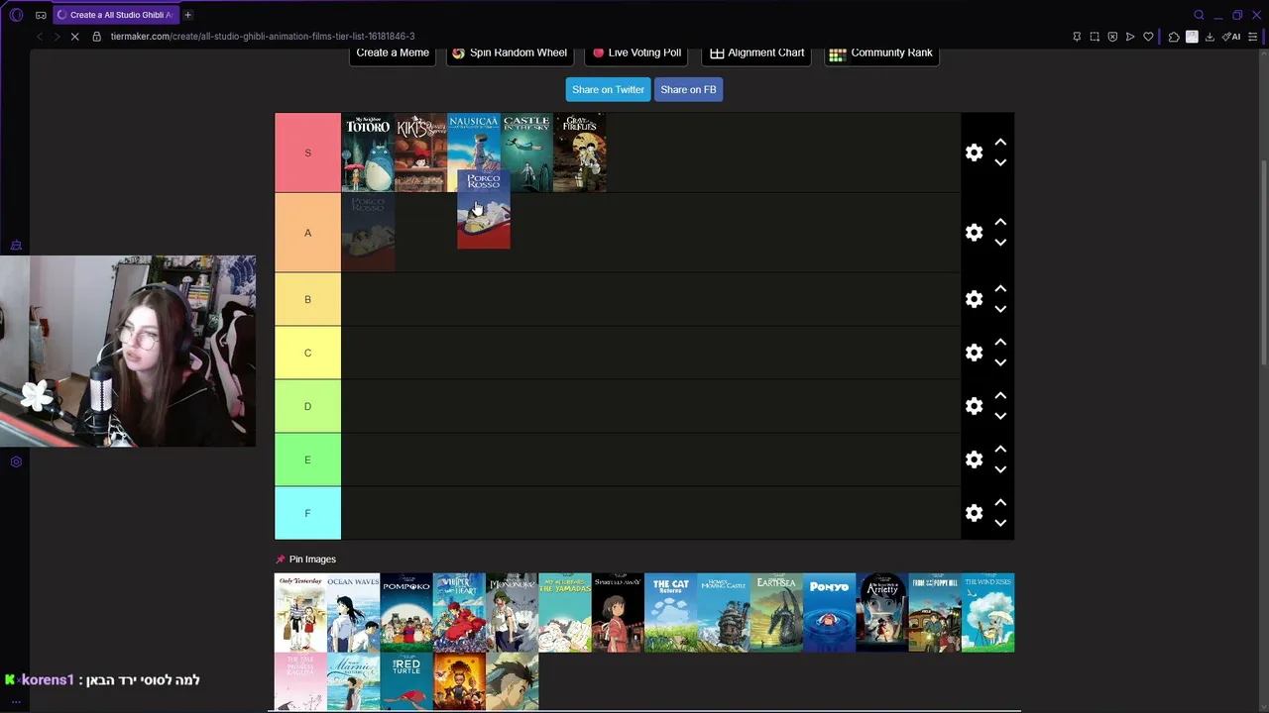1269x713 pixels.
Task: Select the Grave of the Fireflies poster
Action: pyautogui.click(x=580, y=153)
